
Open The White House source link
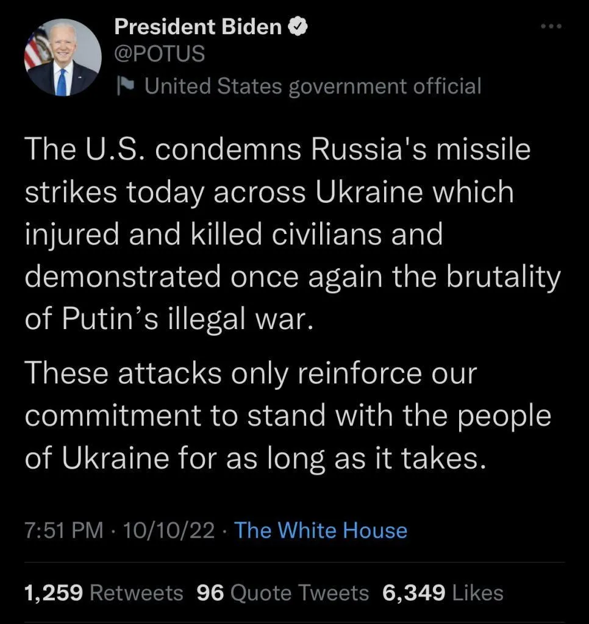pos(321,530)
